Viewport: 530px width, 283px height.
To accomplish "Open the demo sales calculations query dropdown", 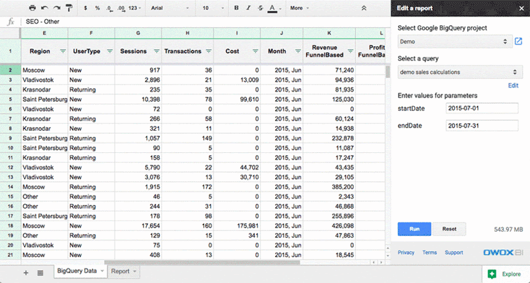I will [x=460, y=72].
